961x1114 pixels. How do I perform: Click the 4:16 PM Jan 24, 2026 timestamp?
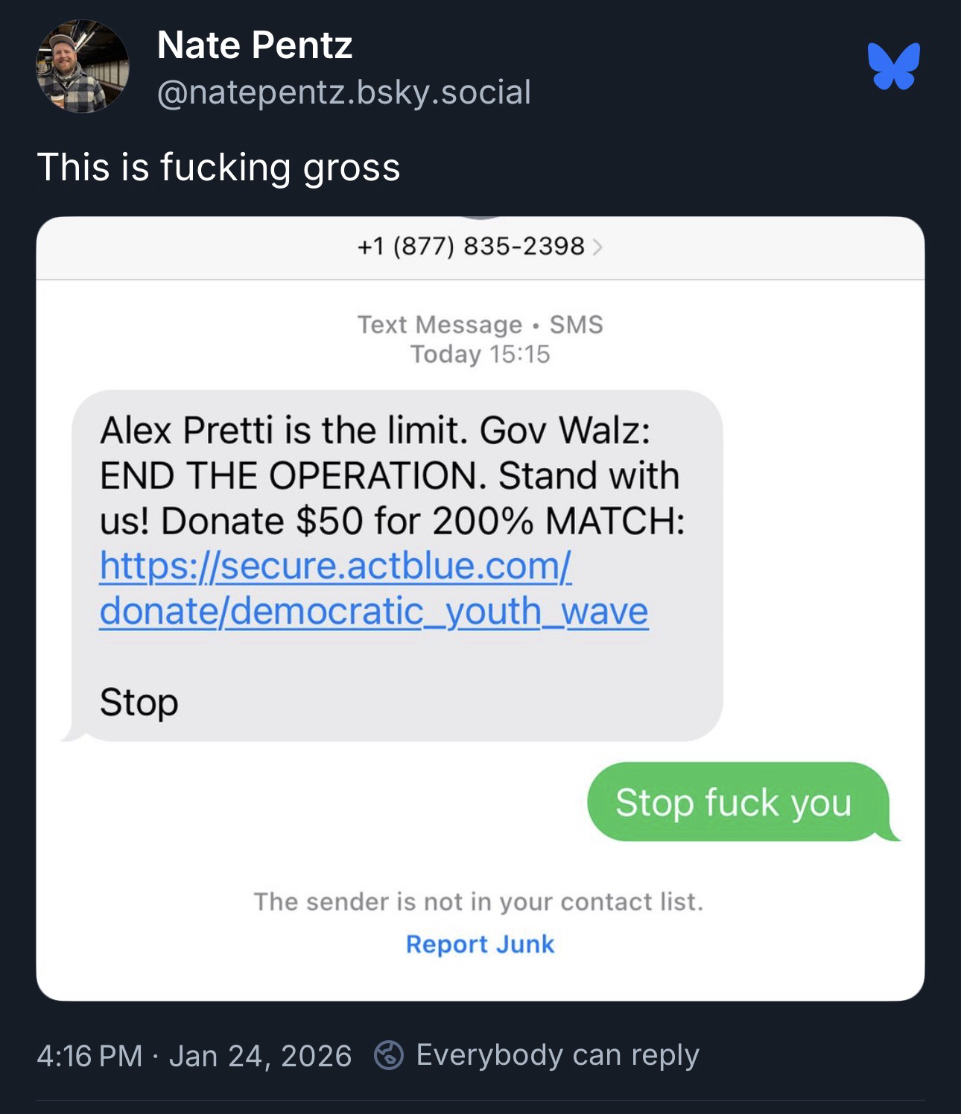194,1056
